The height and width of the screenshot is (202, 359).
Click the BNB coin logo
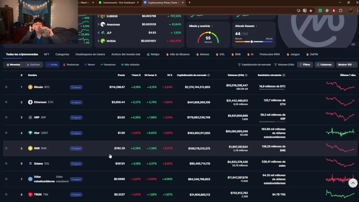click(30, 148)
